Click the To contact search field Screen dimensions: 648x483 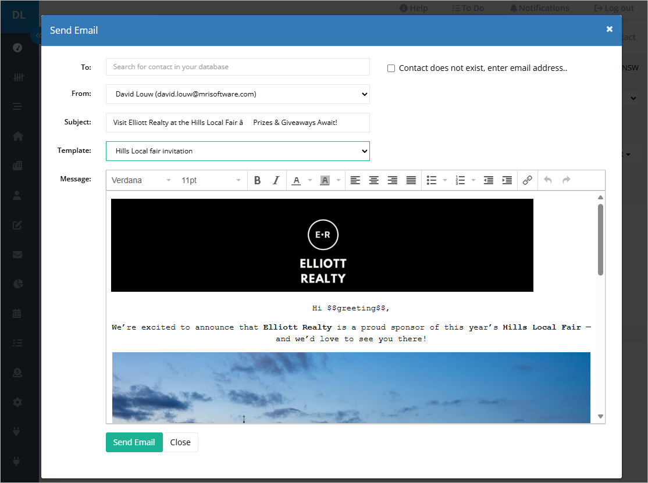(x=238, y=67)
